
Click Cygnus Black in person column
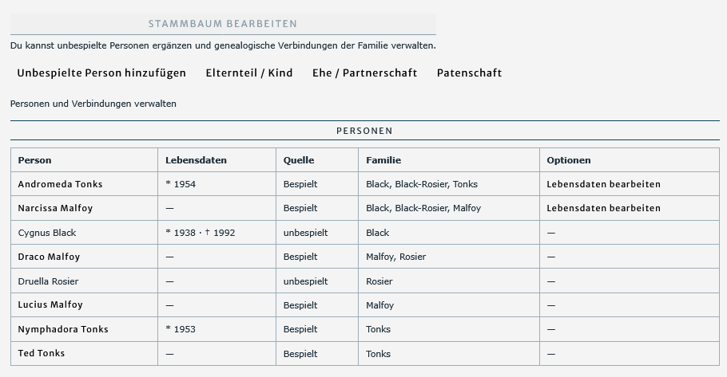(x=47, y=233)
